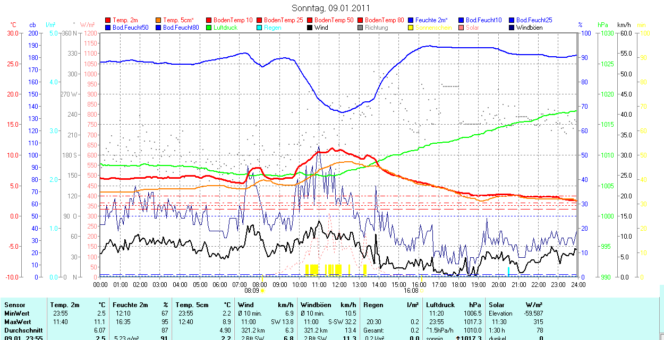Click the orange Temp. 5cm legend swatch
The image size is (664, 340).
coord(159,20)
